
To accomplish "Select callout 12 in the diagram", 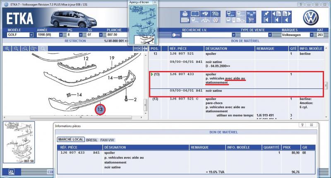I will (86, 59).
